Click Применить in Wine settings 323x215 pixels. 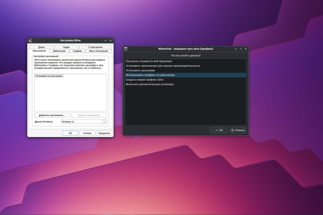pos(104,133)
